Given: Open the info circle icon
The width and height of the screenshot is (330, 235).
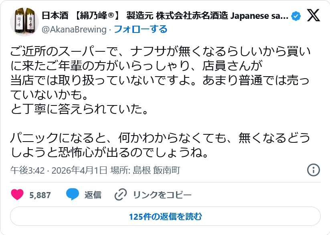Looking at the screenshot, I should [313, 170].
